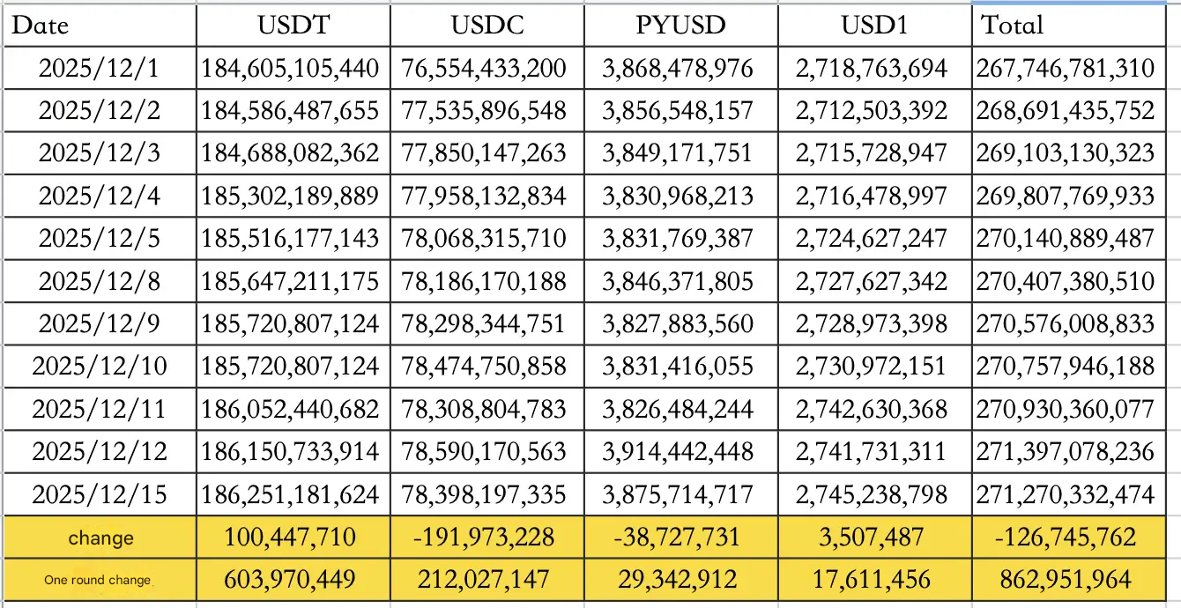Screen dimensions: 1181x608
Task: Select the yellow 'change' label cell
Action: 100,538
